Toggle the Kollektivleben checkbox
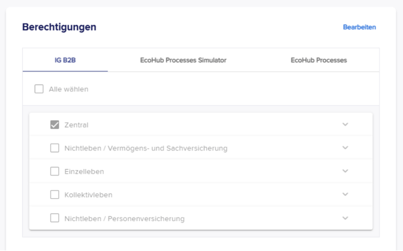403x251 pixels. [x=54, y=195]
